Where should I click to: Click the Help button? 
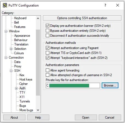click(38, 118)
